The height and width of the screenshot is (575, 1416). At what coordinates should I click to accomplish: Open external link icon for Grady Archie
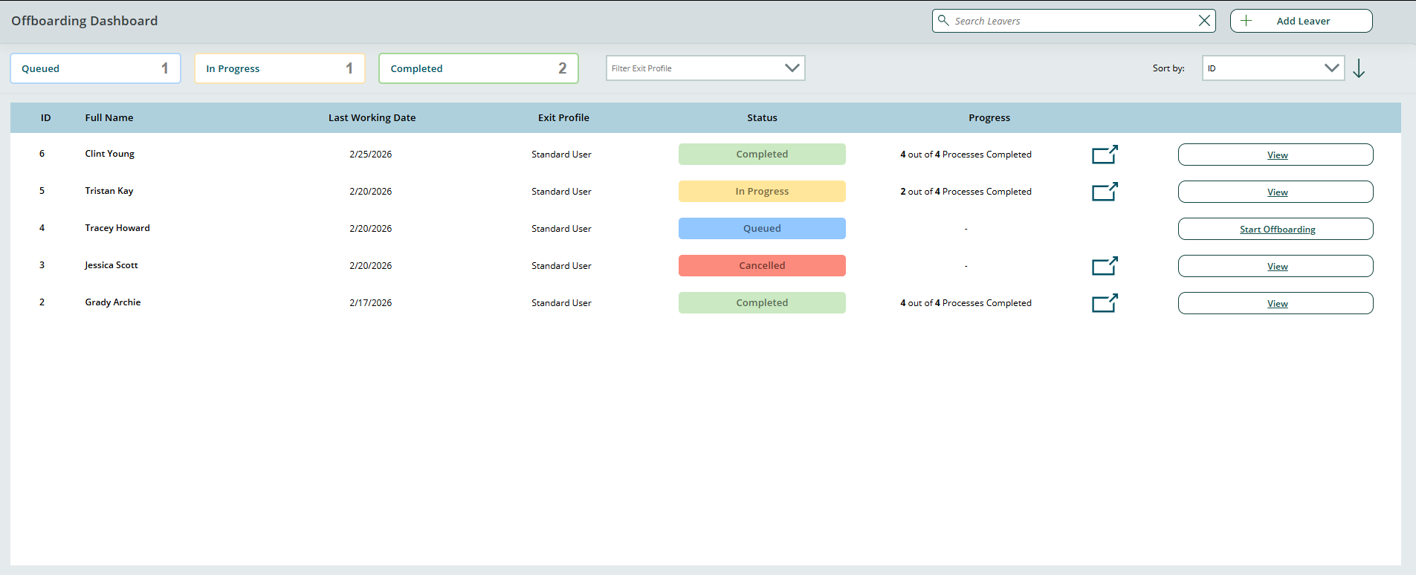coord(1105,303)
